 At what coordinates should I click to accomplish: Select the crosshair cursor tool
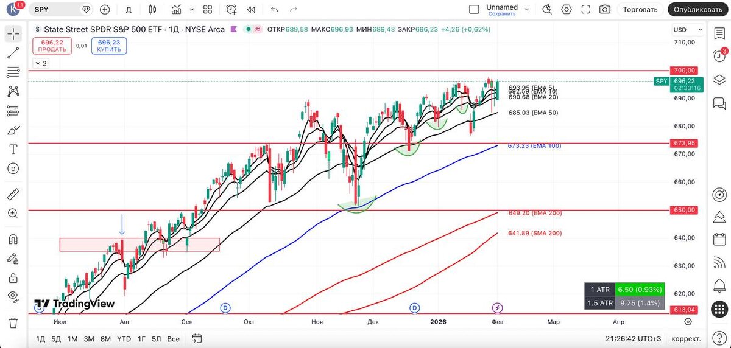(13, 33)
